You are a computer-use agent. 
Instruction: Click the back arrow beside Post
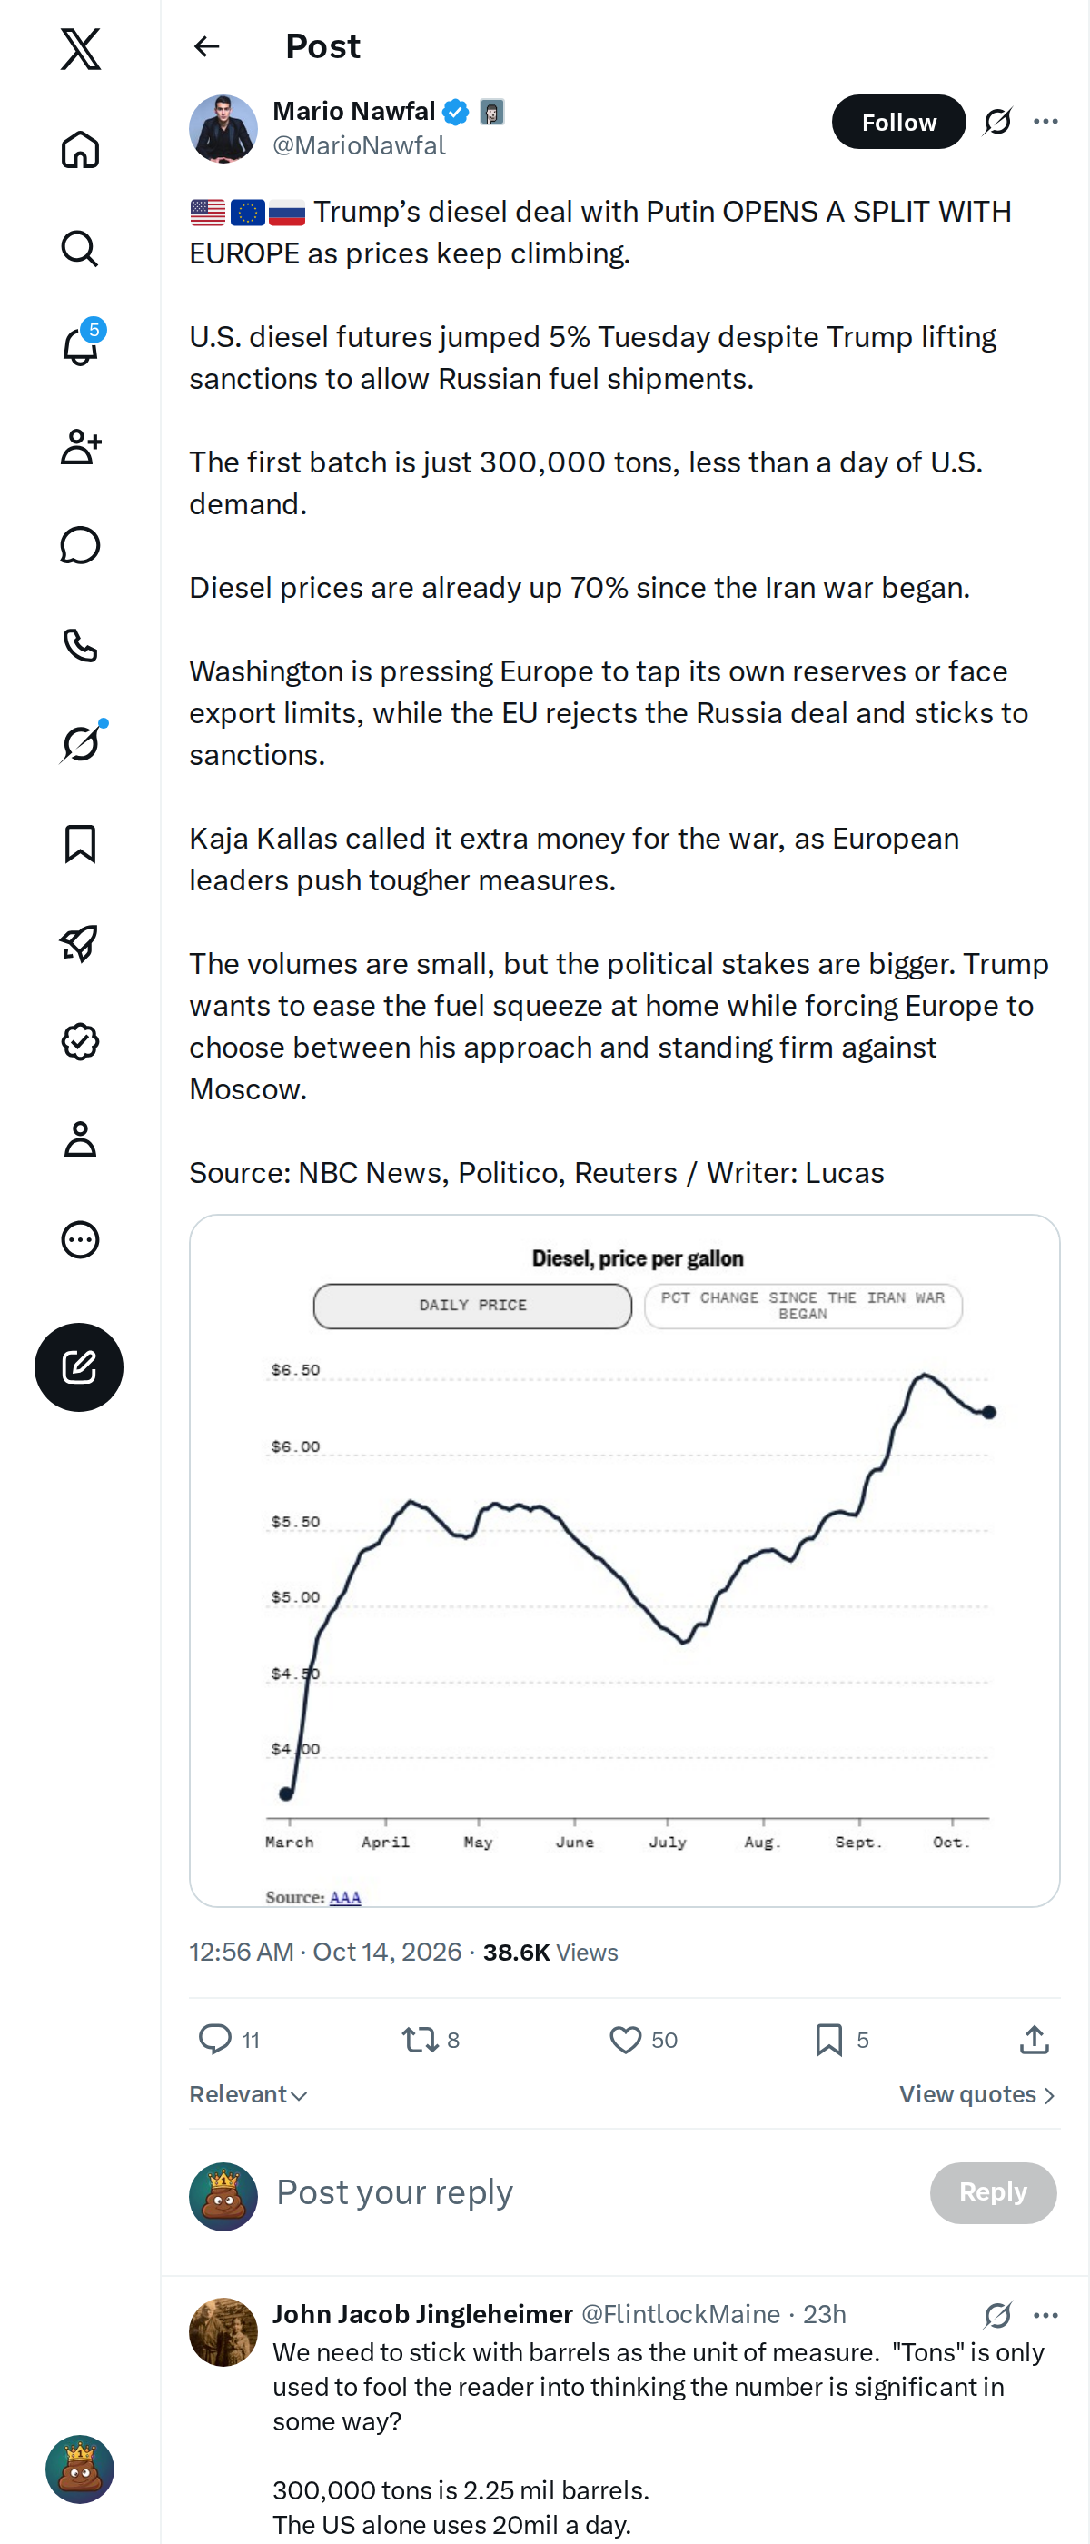tap(206, 46)
